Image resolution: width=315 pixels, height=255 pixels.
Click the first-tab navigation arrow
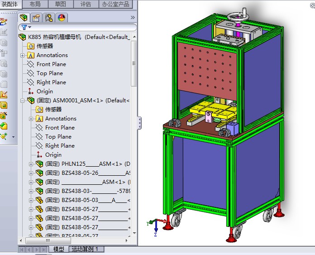tap(22, 250)
